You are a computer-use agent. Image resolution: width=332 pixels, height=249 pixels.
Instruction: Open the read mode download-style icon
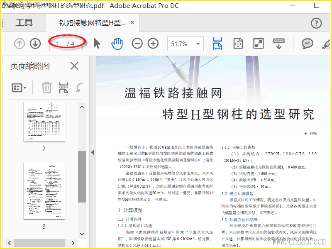pos(279,44)
